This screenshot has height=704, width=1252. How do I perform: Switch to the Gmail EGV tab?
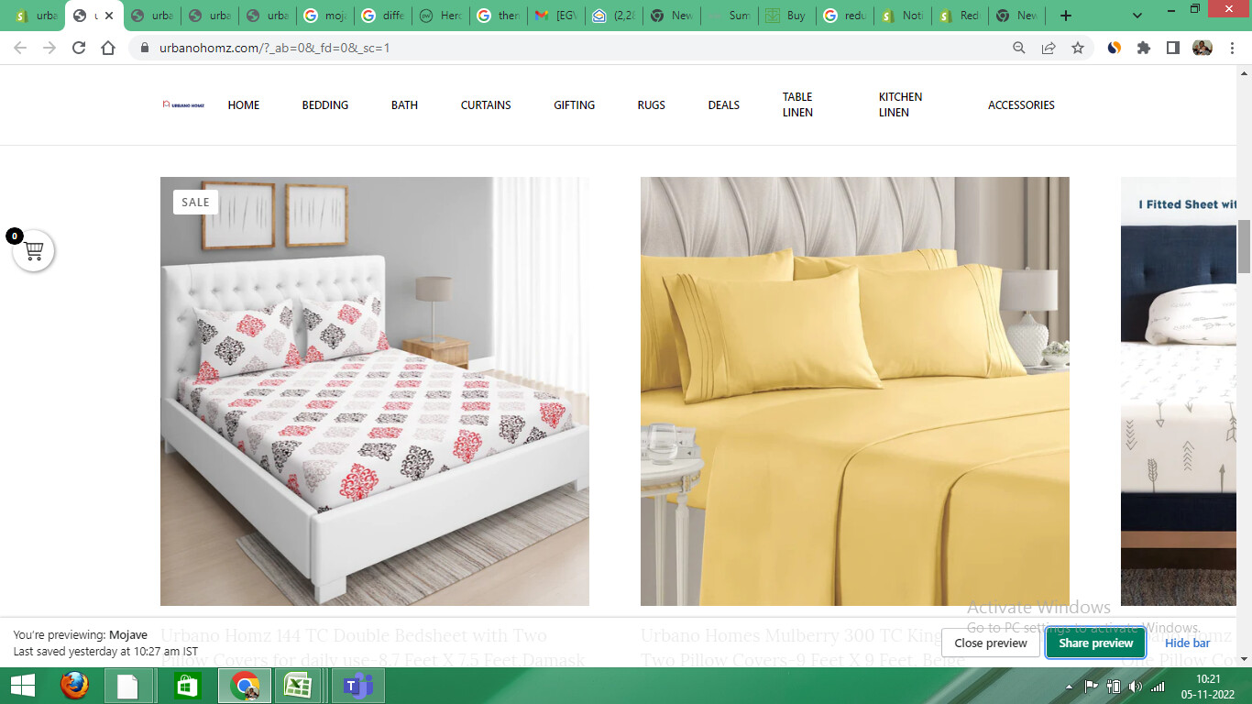(555, 16)
